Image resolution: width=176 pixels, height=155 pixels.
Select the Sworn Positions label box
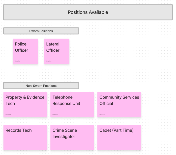(41, 31)
